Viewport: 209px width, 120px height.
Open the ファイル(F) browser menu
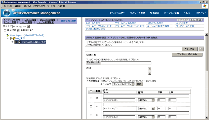click(x=8, y=6)
